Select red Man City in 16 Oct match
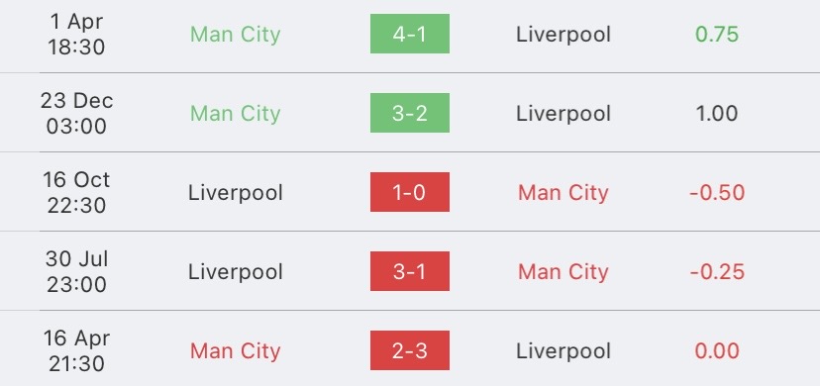Viewport: 820px width, 386px height. (x=564, y=193)
